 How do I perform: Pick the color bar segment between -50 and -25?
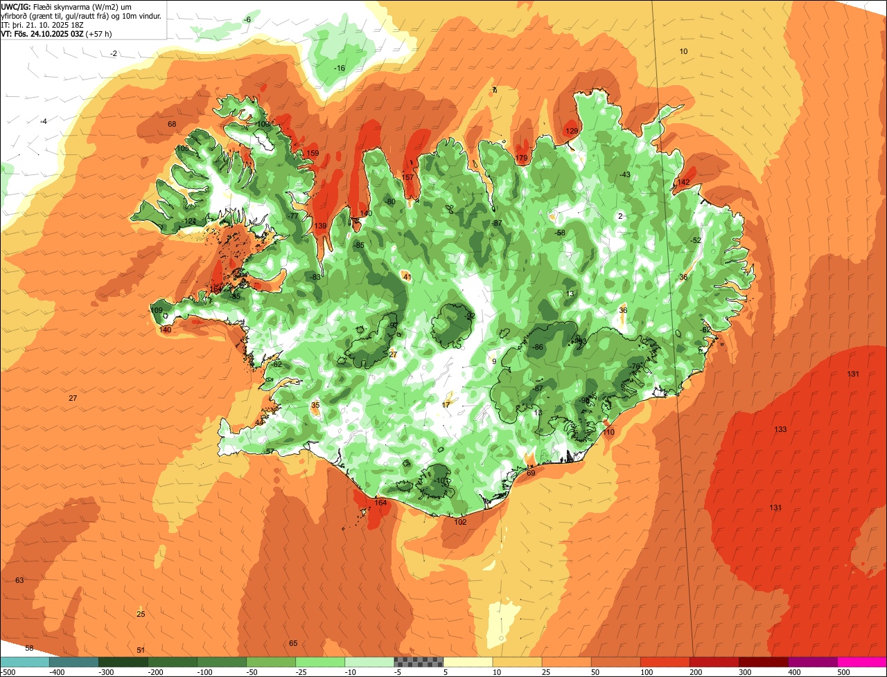tap(271, 662)
